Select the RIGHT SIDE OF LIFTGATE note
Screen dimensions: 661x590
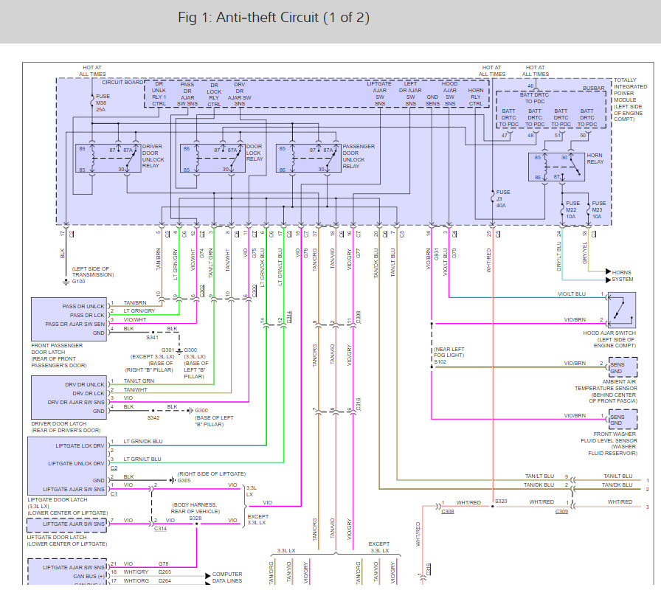point(212,473)
